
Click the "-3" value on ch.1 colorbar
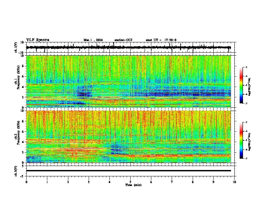(x=246, y=67)
